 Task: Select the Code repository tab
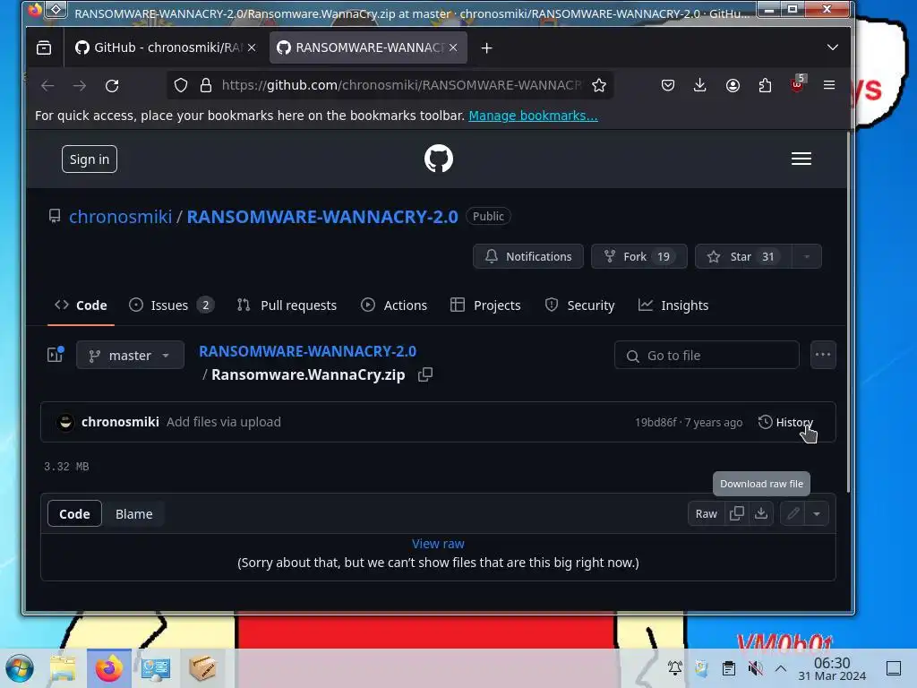pyautogui.click(x=81, y=305)
